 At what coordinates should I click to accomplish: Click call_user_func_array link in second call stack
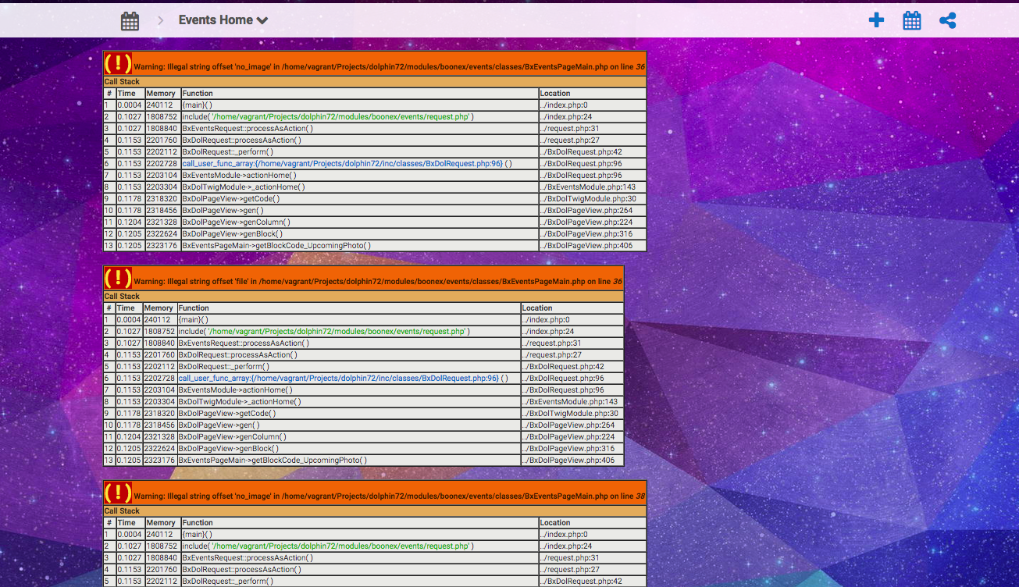tap(338, 379)
